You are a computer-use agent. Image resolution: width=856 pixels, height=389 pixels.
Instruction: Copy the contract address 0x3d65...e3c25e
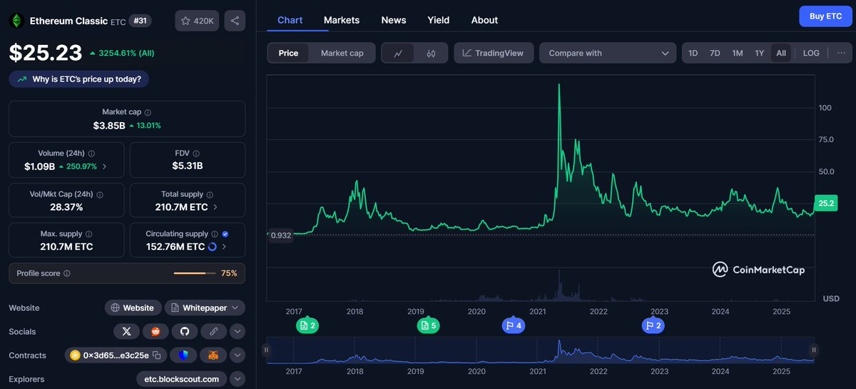click(156, 355)
